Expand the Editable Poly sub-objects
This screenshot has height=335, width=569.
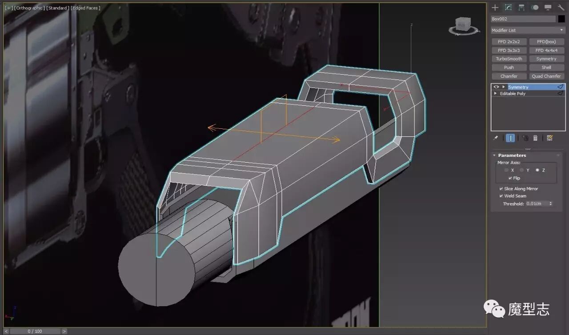(x=496, y=94)
